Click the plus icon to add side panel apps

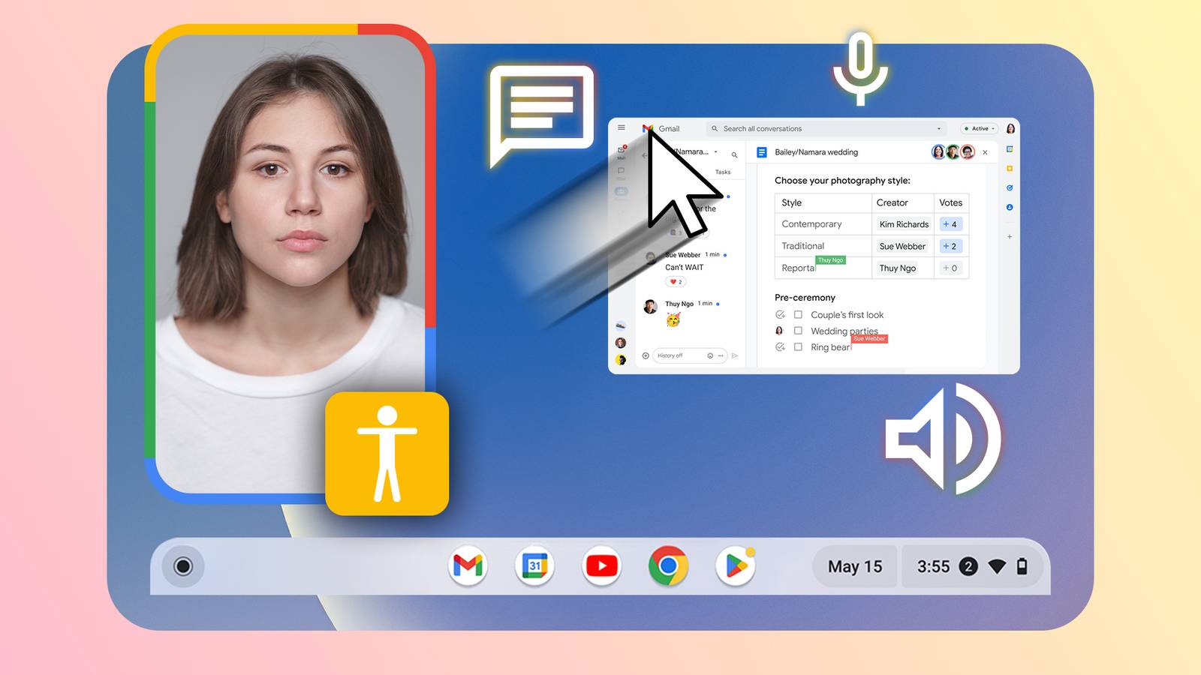[x=1010, y=236]
